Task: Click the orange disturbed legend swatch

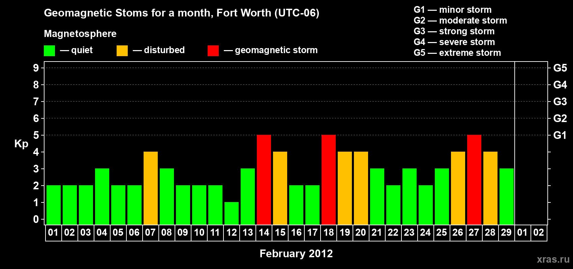Action: (122, 51)
